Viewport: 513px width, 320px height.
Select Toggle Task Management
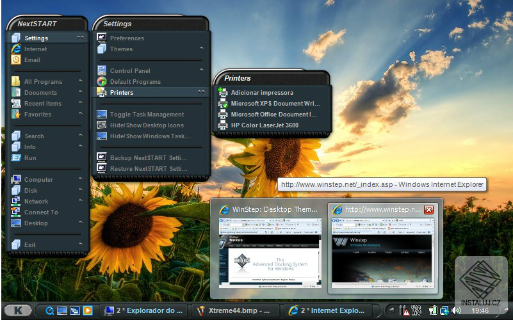pos(151,114)
